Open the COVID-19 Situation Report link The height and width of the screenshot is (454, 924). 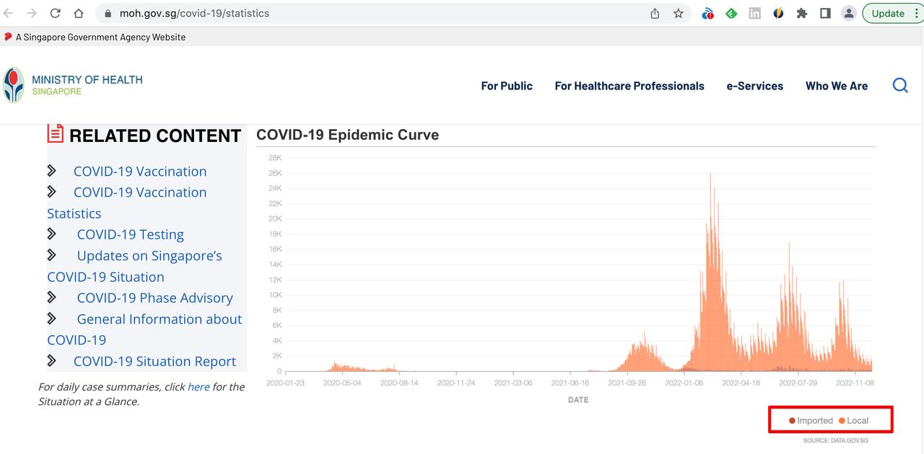pyautogui.click(x=154, y=361)
